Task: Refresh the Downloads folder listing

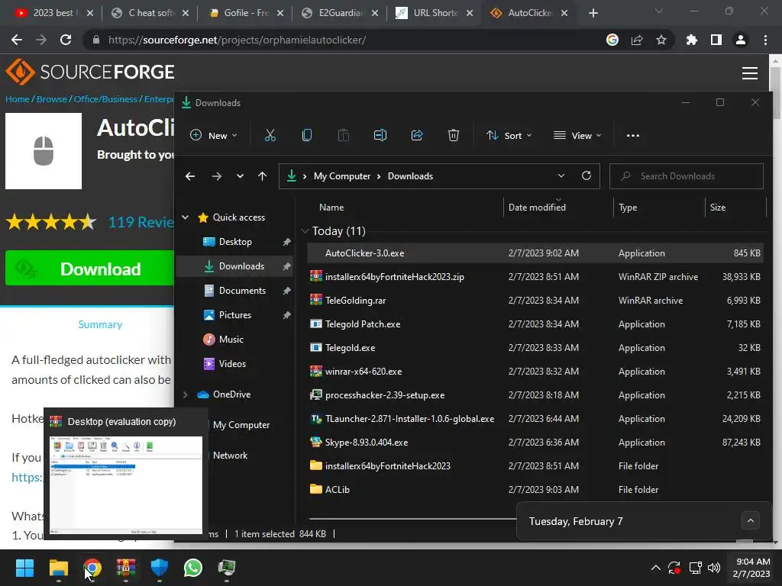Action: (586, 175)
